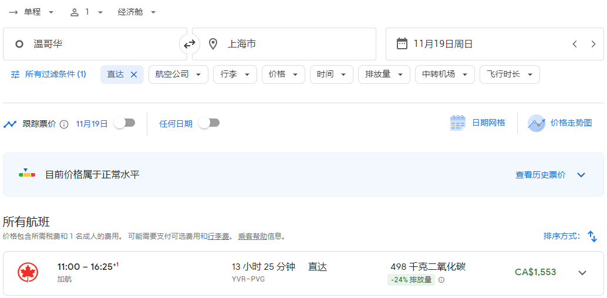The height and width of the screenshot is (298, 607).
Task: Click the 加航 airline name
Action: [x=64, y=279]
